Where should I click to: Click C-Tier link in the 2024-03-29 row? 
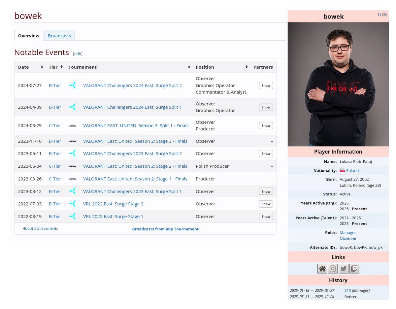click(x=55, y=125)
